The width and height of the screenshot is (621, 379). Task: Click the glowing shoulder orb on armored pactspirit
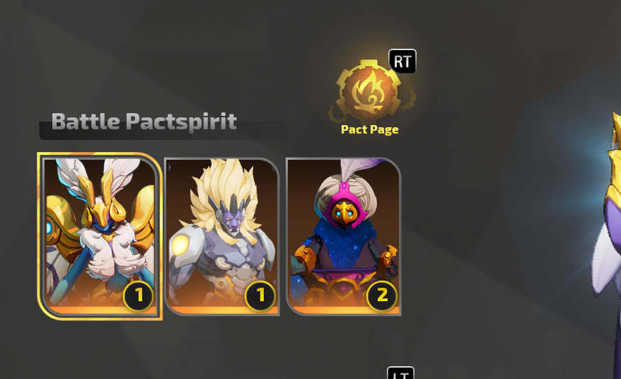click(180, 245)
